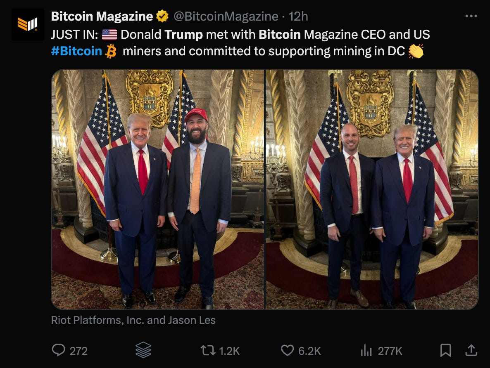Open the 12h timestamp link

(x=298, y=16)
